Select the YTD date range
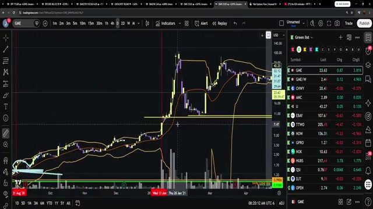The height and width of the screenshot is (209, 373). [49, 203]
